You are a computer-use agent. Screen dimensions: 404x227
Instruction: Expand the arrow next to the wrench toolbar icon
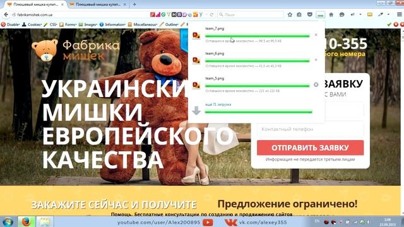[x=360, y=15]
